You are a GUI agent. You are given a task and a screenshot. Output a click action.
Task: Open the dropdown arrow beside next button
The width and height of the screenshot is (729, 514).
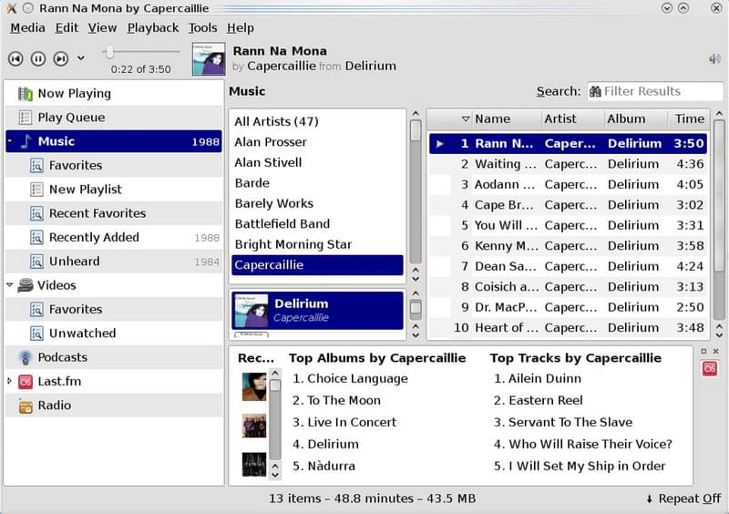tap(81, 58)
